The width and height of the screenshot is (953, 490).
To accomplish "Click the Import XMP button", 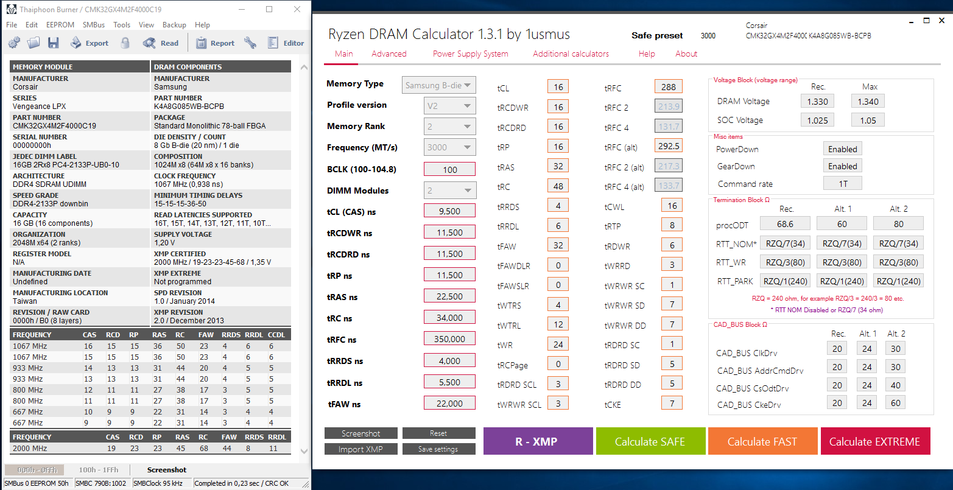I will 361,449.
